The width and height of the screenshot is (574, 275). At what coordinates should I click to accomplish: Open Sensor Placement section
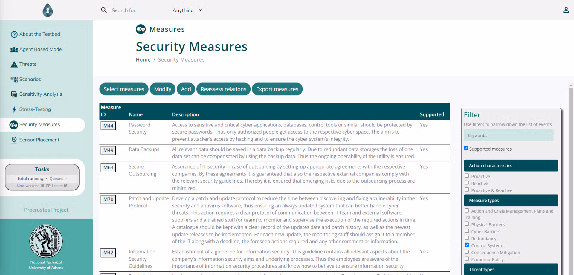[39, 140]
